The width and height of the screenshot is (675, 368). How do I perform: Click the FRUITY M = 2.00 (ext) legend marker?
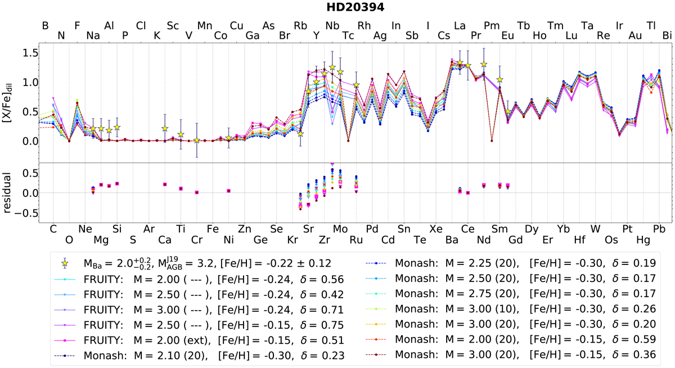point(66,339)
